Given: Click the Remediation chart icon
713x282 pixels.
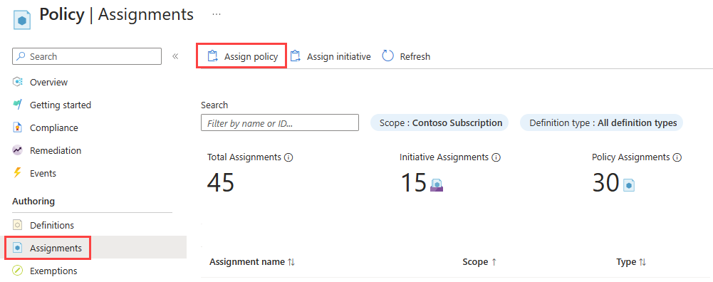Looking at the screenshot, I should (17, 150).
